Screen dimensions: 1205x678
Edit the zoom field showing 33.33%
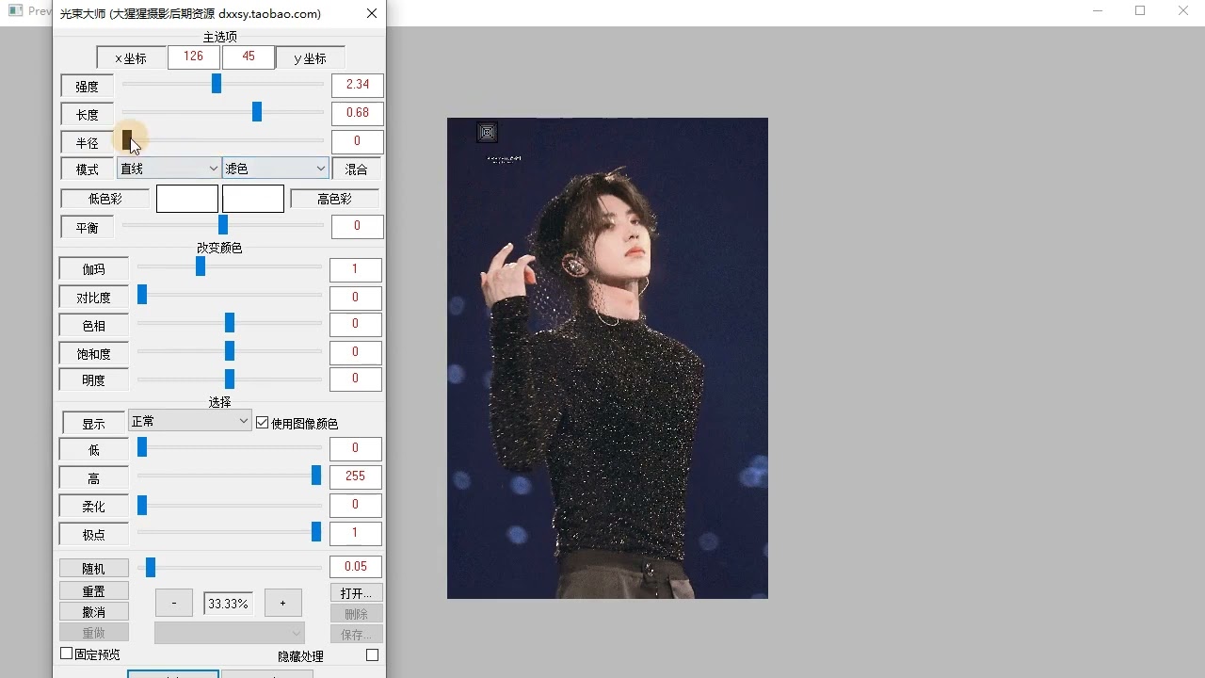[229, 604]
